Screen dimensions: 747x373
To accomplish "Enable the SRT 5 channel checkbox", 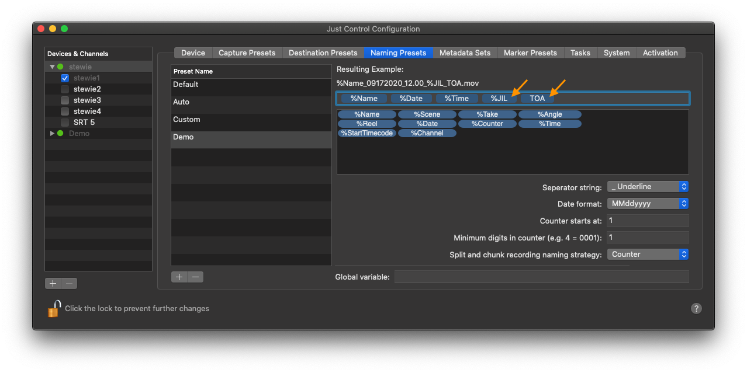I will 65,122.
